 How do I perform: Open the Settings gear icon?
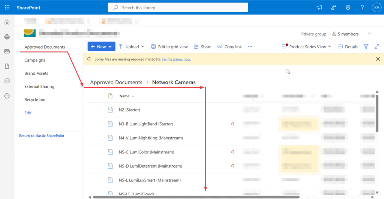tap(348, 7)
